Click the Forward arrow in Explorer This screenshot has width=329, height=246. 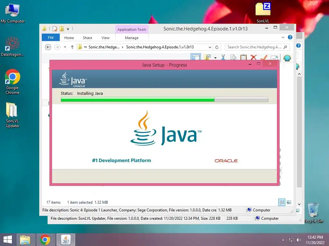click(x=57, y=47)
